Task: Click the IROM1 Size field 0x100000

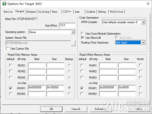Action: (55, 87)
